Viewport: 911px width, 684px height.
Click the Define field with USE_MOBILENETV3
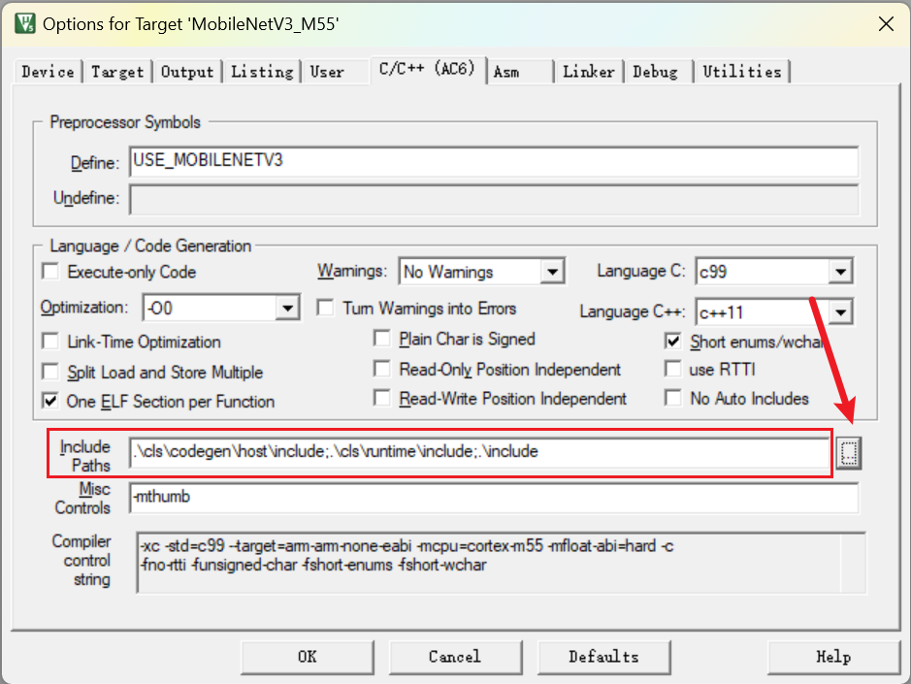click(494, 161)
